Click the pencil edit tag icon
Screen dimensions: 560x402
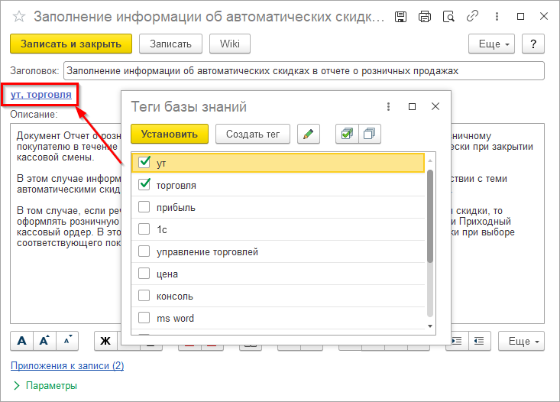coord(309,135)
